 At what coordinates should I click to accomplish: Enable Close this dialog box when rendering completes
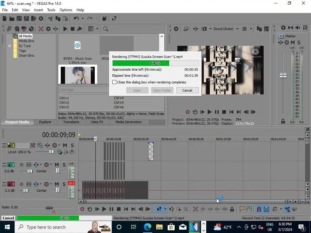pyautogui.click(x=114, y=82)
